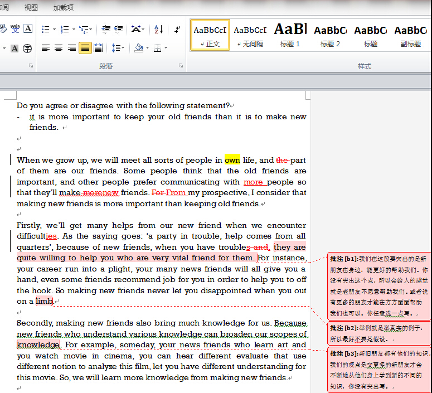Viewport: 432px width, 393px height.
Task: Click the line spacing icon
Action: [116, 48]
